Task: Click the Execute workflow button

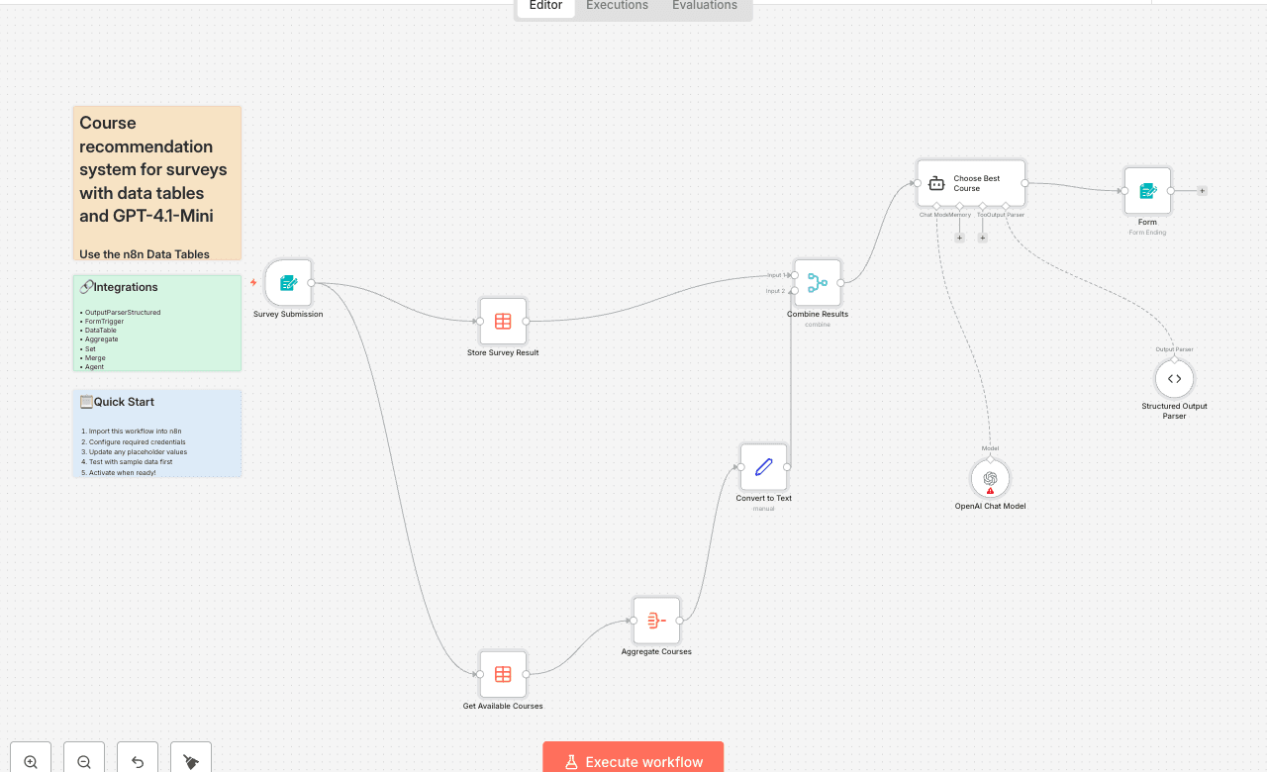Action: [x=633, y=760]
